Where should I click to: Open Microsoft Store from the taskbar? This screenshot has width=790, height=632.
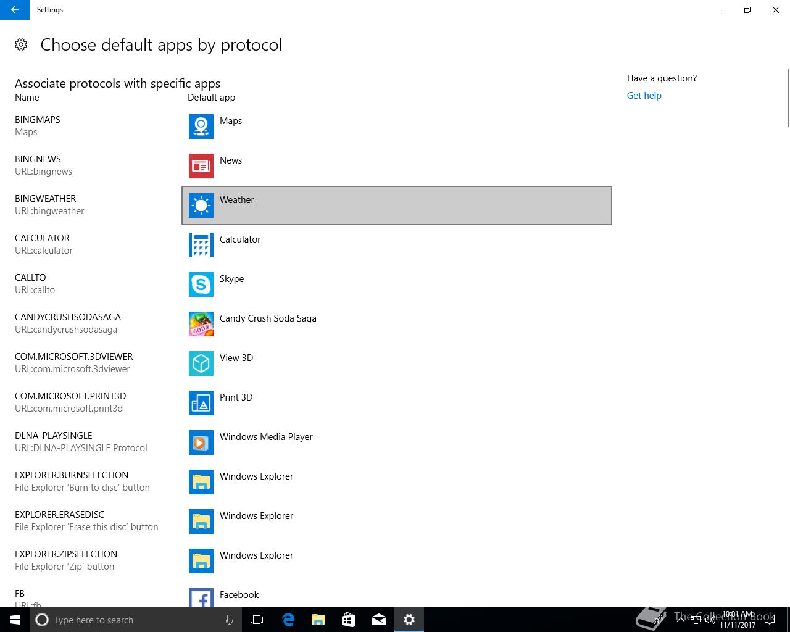(349, 620)
